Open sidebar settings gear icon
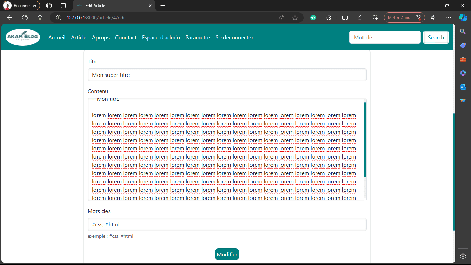Viewport: 471px width, 265px height. click(x=463, y=256)
